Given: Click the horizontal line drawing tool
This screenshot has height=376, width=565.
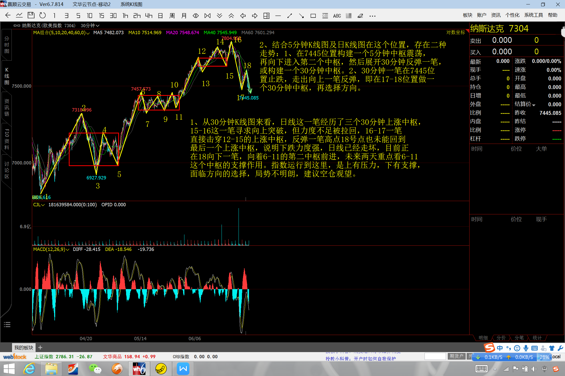Looking at the screenshot, I should [x=278, y=16].
